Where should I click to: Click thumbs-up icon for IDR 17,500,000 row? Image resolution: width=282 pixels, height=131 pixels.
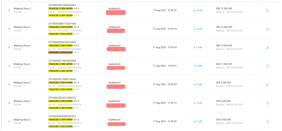(x=267, y=10)
